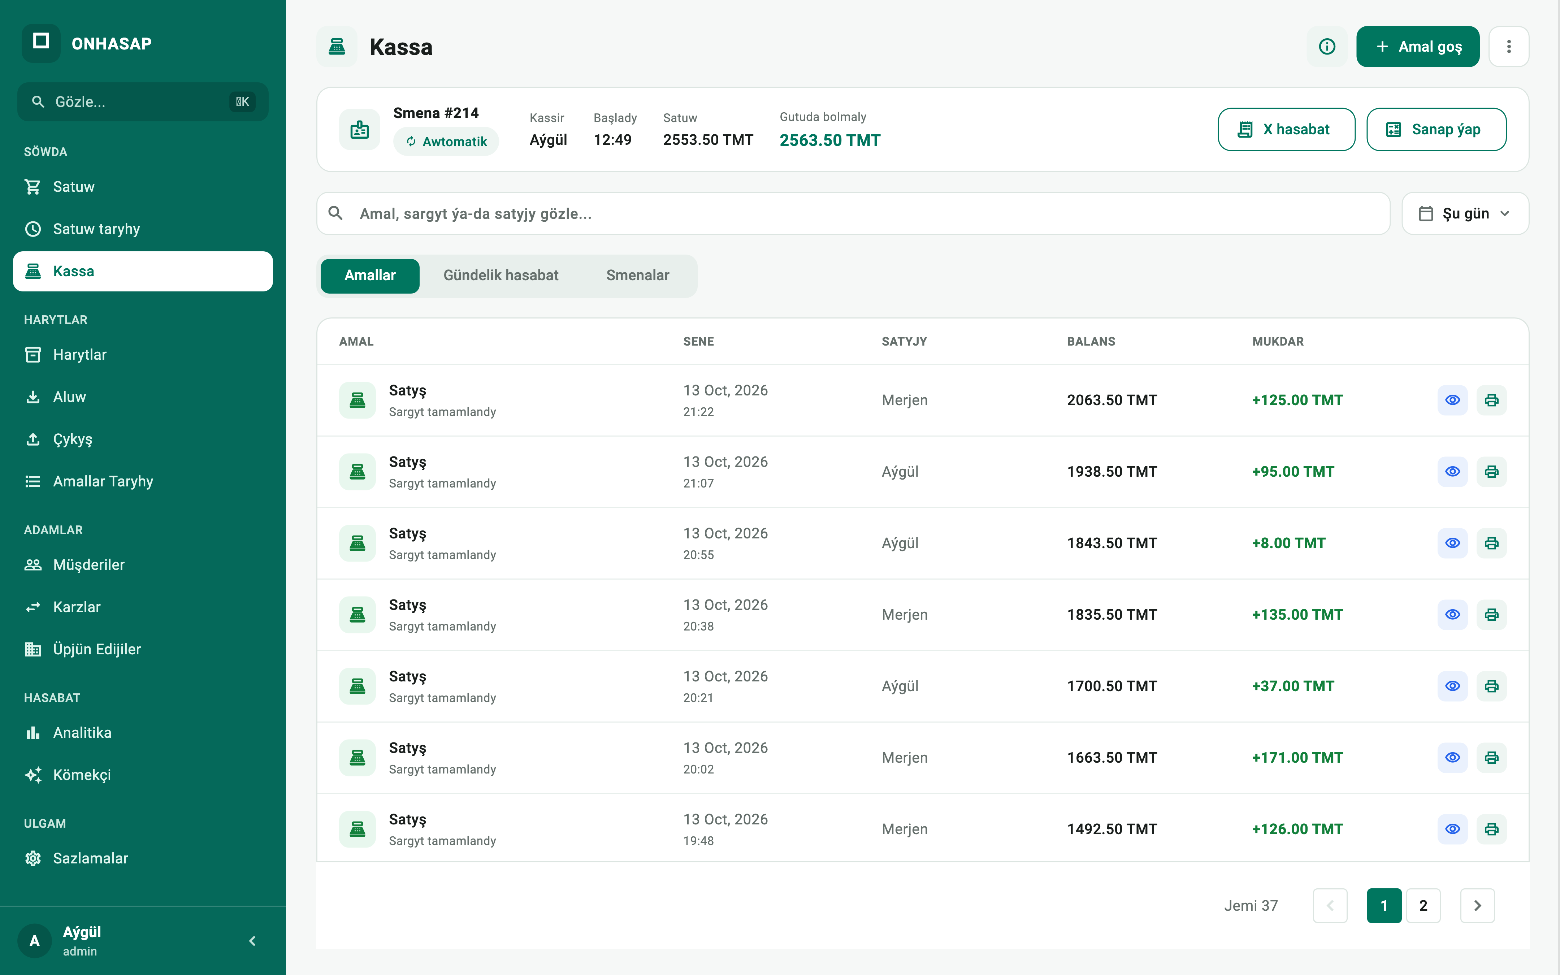Print the receipt for the 20:21 sale
The height and width of the screenshot is (975, 1560).
[1492, 686]
